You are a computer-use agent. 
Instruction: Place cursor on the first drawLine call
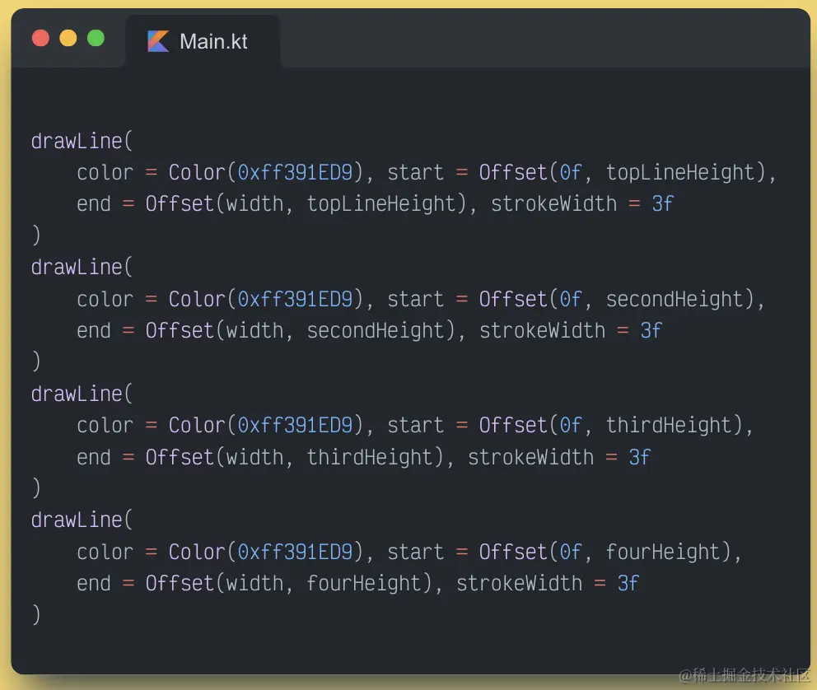click(x=77, y=141)
